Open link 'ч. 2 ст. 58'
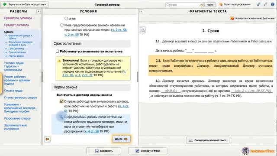277x156 pixels. click(x=119, y=30)
